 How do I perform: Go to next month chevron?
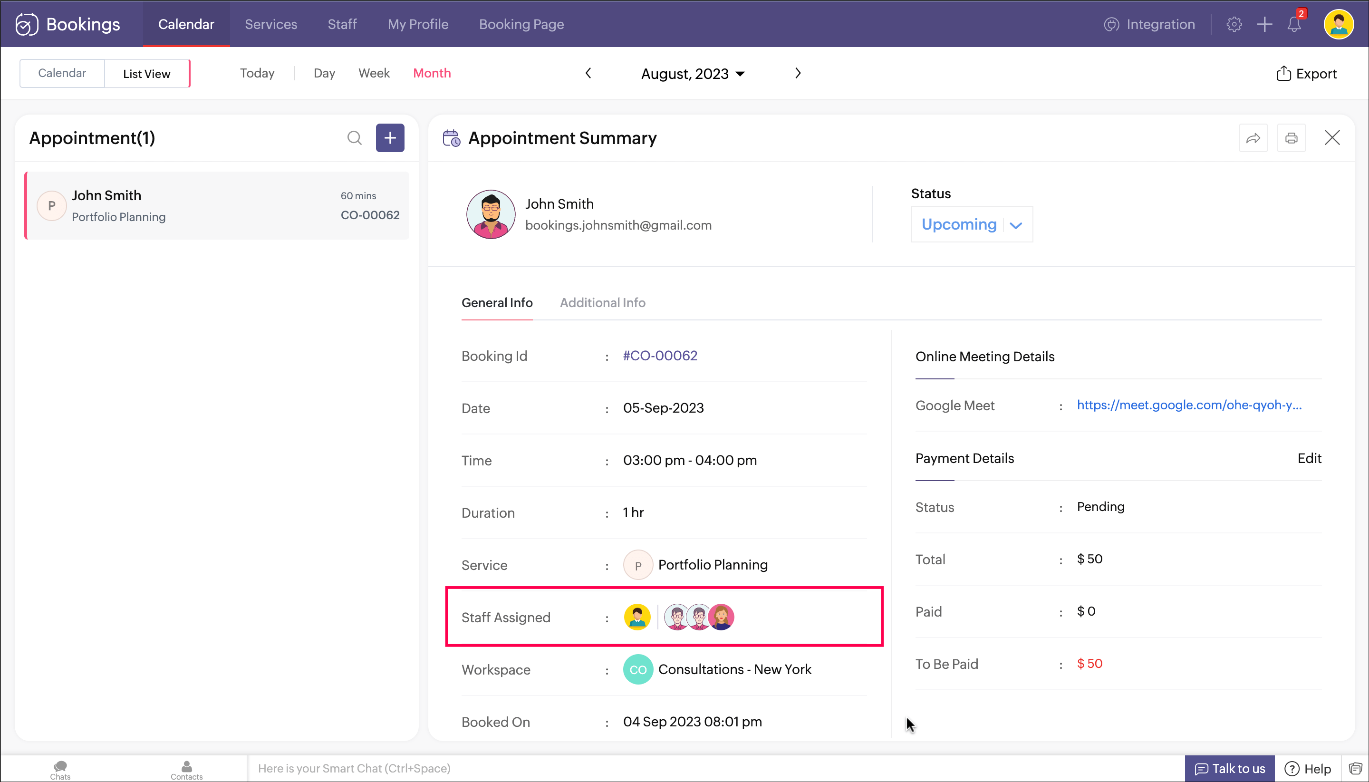coord(798,73)
